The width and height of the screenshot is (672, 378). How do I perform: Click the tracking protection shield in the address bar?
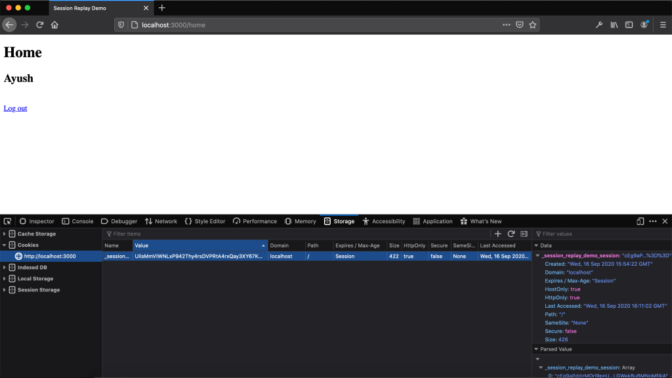[121, 24]
